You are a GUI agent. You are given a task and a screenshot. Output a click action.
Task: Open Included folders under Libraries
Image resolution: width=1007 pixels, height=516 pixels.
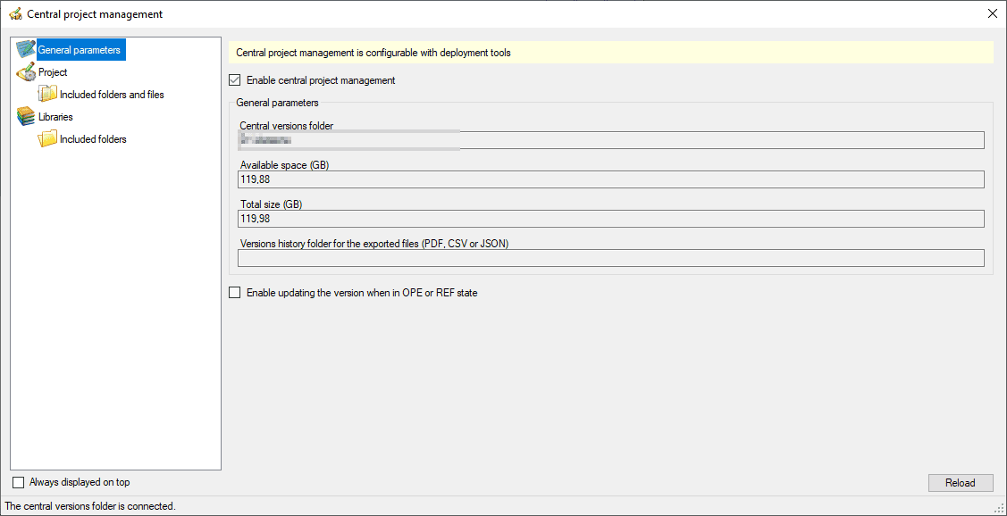coord(93,139)
